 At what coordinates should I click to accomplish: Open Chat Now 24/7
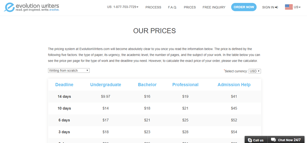[286, 140]
